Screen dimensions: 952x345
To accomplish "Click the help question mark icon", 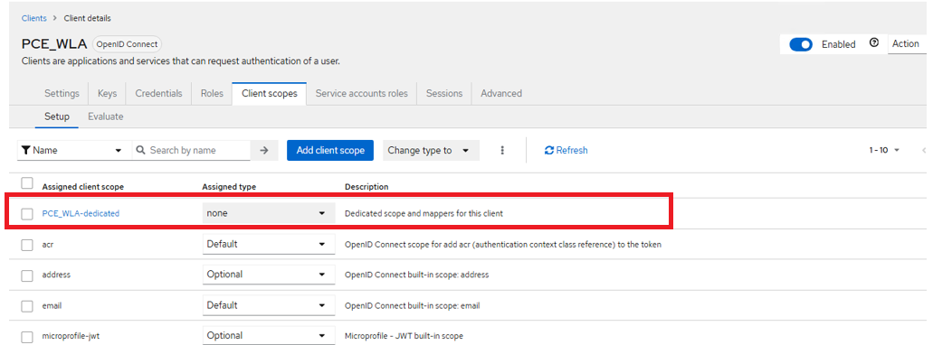I will click(873, 43).
